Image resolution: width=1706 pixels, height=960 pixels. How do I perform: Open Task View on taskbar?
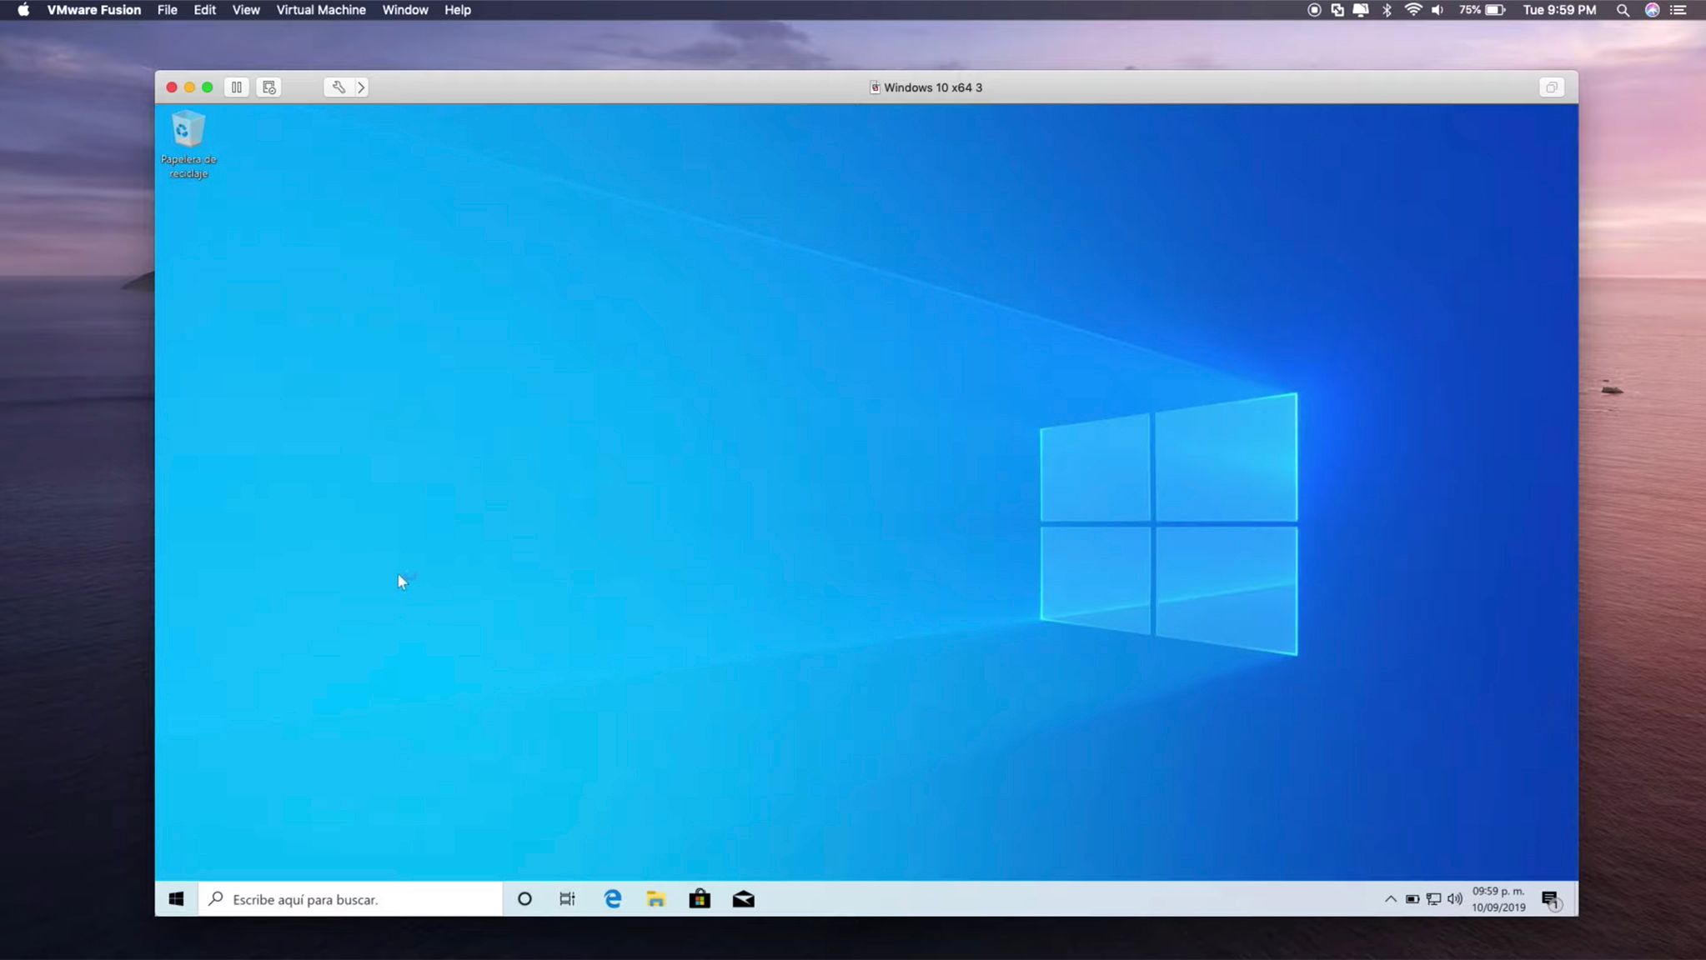pyautogui.click(x=567, y=899)
